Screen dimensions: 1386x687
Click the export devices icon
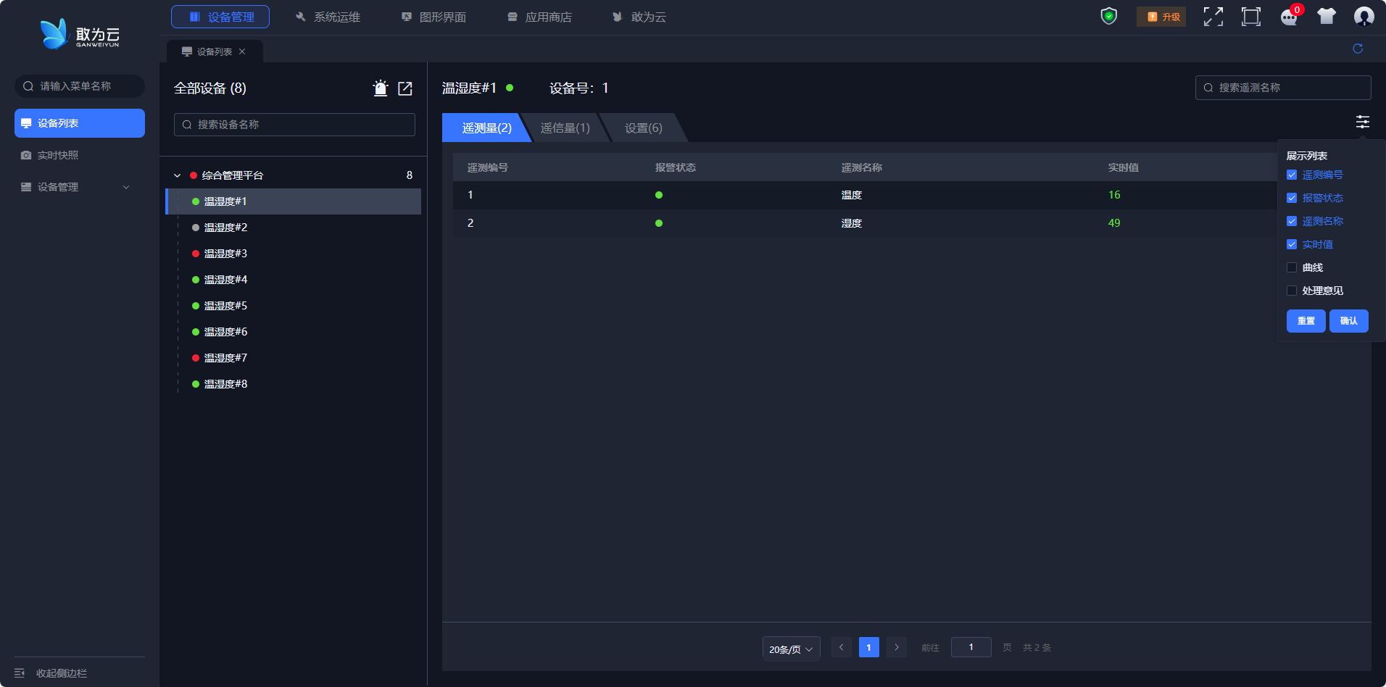405,88
